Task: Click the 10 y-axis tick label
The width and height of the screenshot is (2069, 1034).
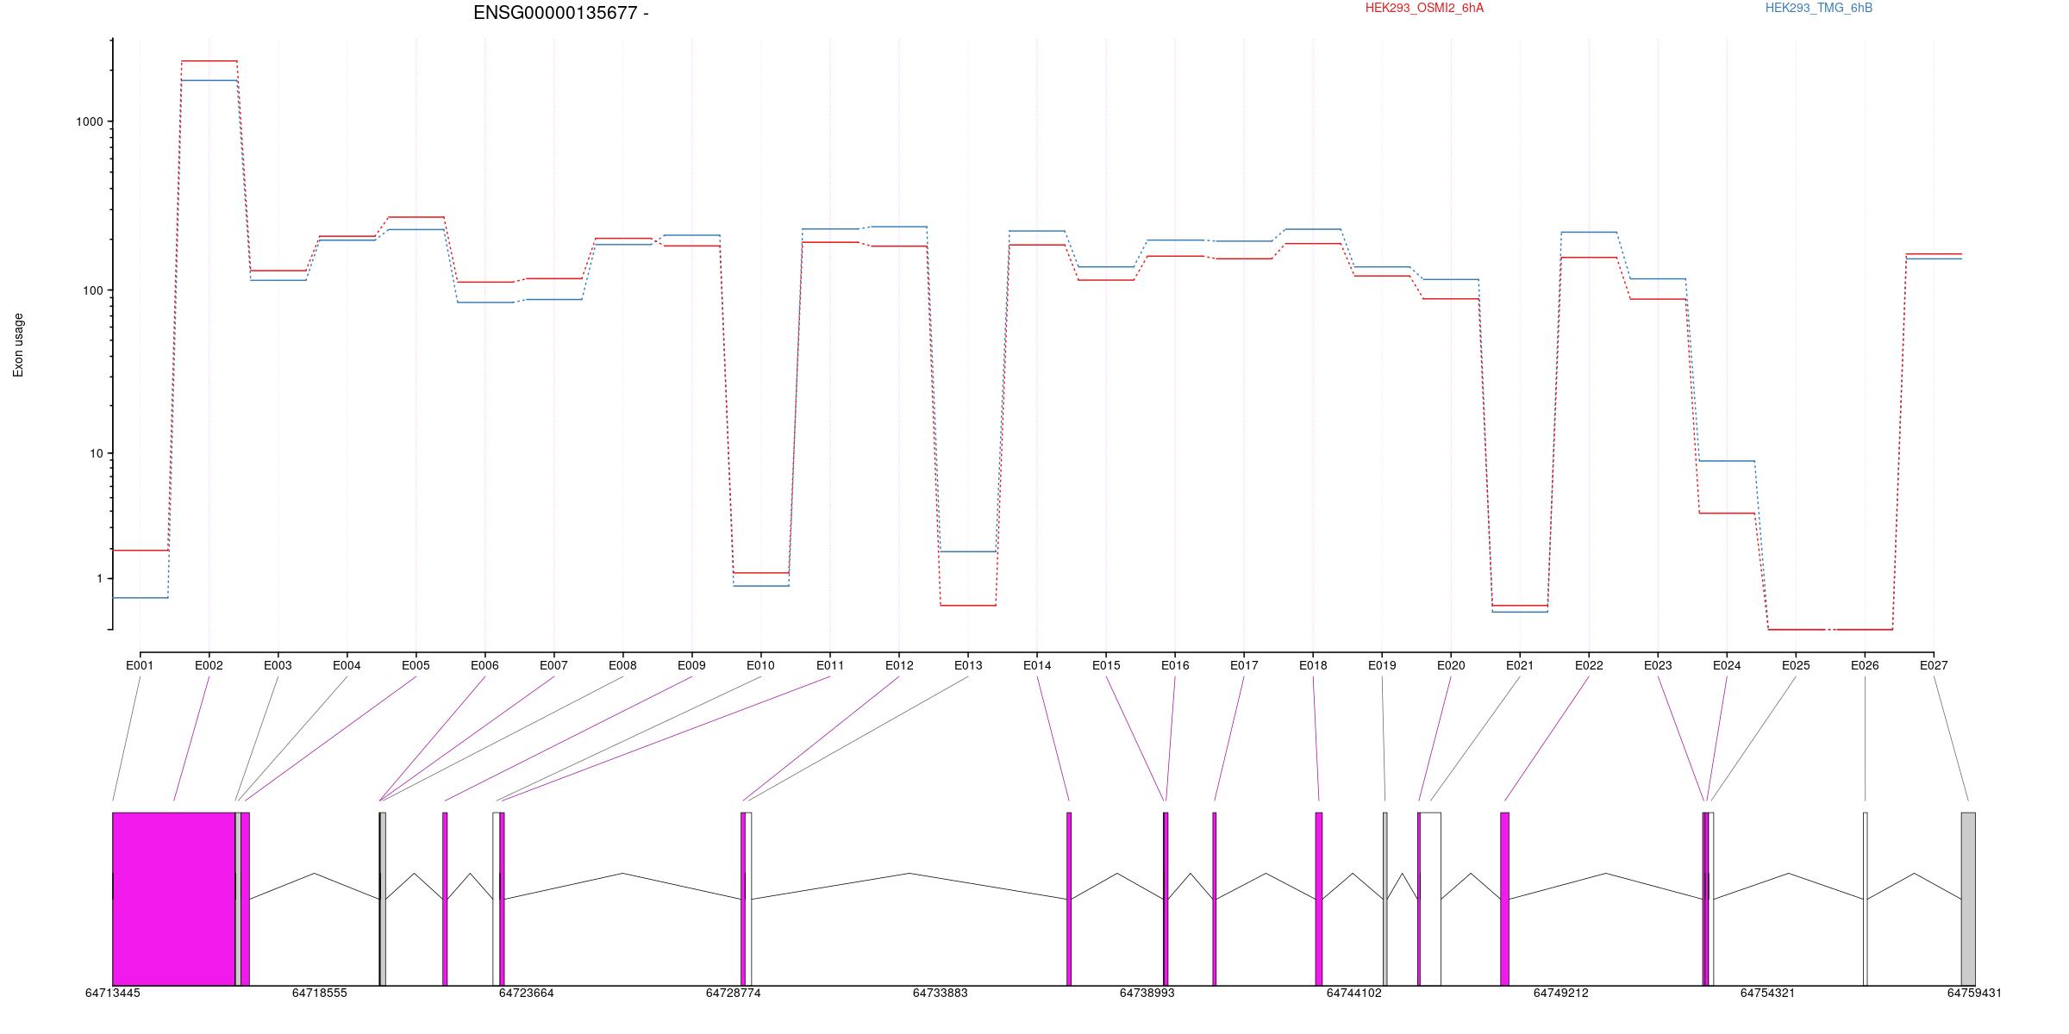Action: (x=96, y=453)
